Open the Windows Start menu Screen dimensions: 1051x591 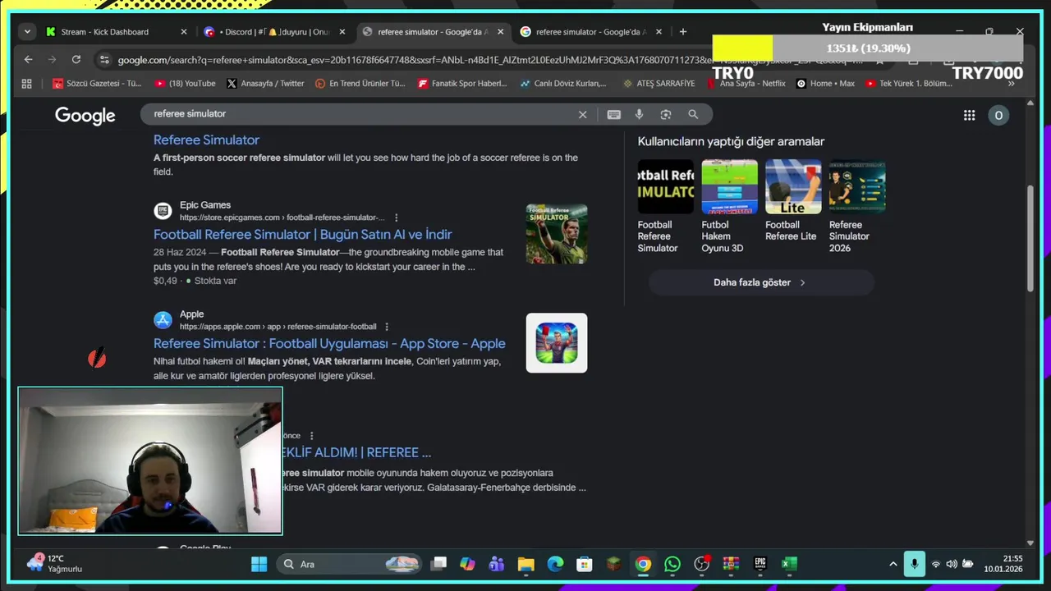259,564
